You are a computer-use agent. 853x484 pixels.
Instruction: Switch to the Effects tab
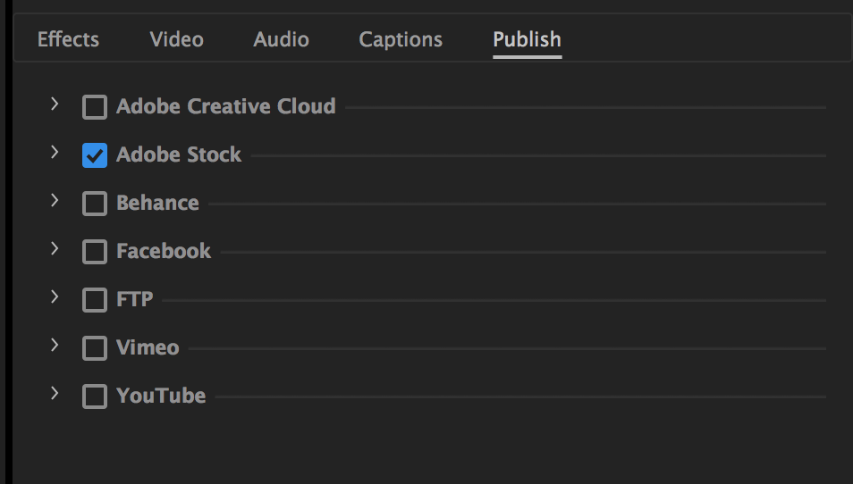coord(68,40)
